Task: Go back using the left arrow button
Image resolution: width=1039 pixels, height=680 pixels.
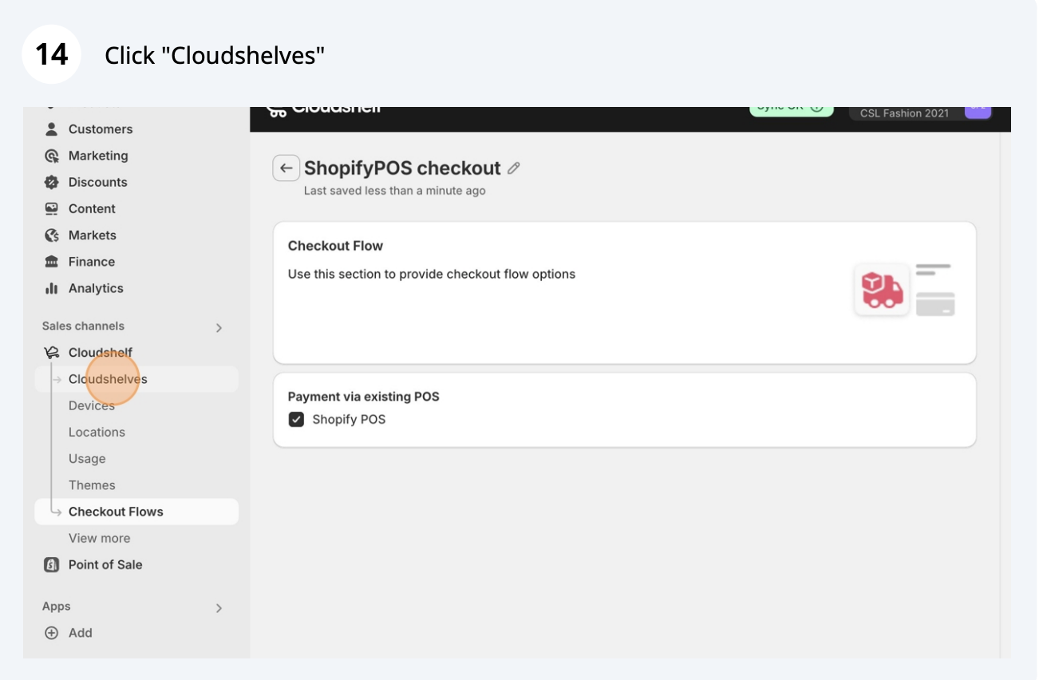Action: pos(286,168)
